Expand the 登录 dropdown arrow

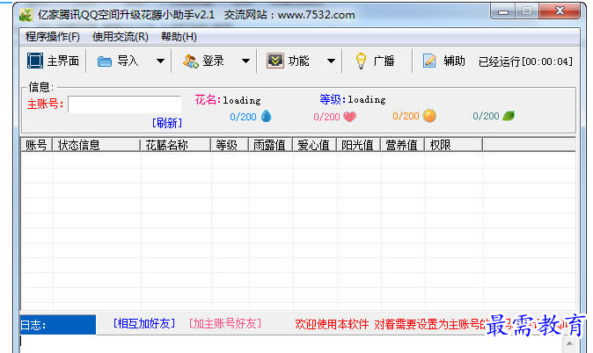click(245, 61)
